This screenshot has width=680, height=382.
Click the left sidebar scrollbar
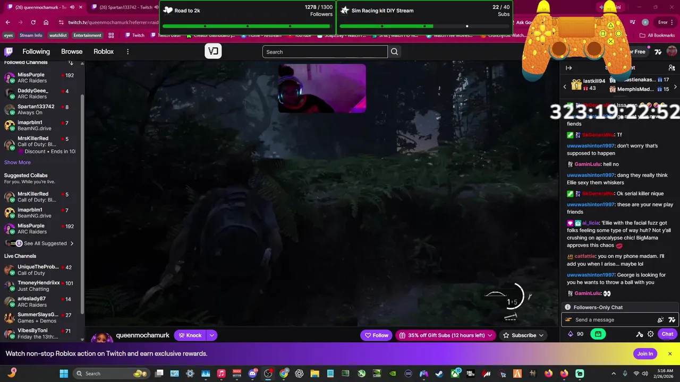[82, 204]
